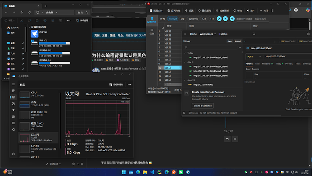Open the POST method dropdown in Postman
This screenshot has width=312, height=176.
tap(254, 56)
